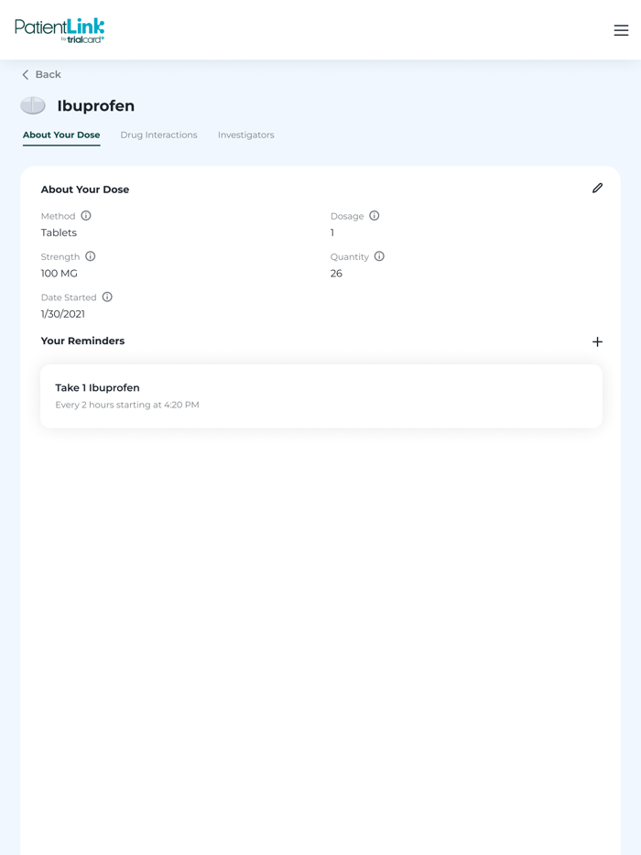Click the info icon next to Strength

point(89,256)
